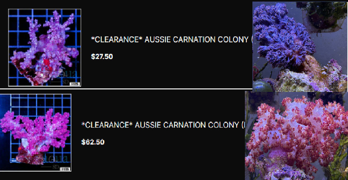
Task: Click date tag on the $27.50 thumbnail
Action: [75, 84]
